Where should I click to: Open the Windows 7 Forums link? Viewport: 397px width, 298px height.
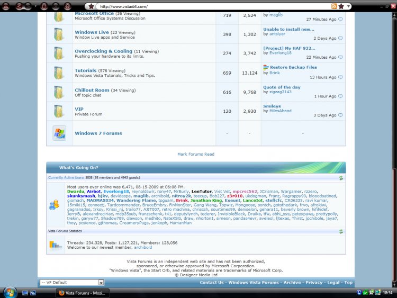(x=98, y=133)
